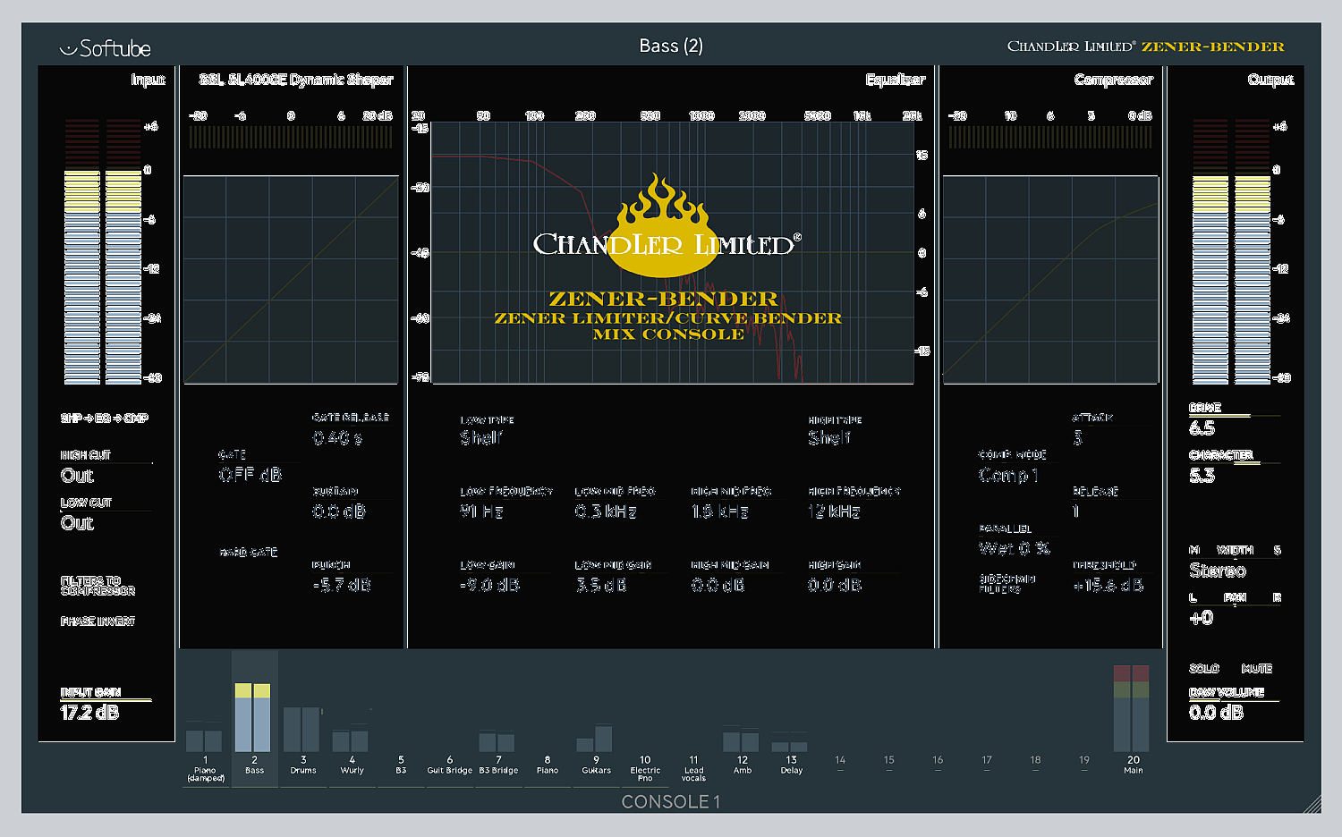Click the Release value 1
Image resolution: width=1342 pixels, height=837 pixels.
click(1076, 511)
